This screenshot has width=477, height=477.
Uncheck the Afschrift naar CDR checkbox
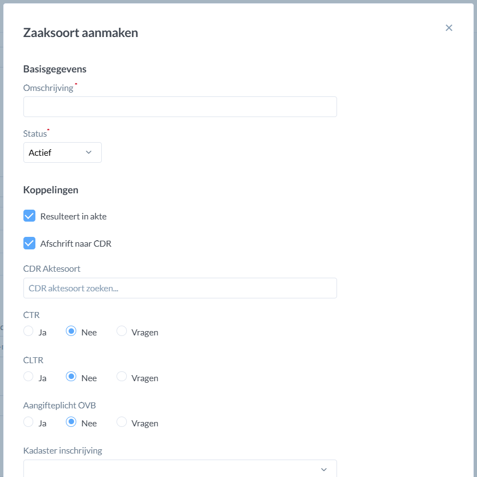coord(29,243)
